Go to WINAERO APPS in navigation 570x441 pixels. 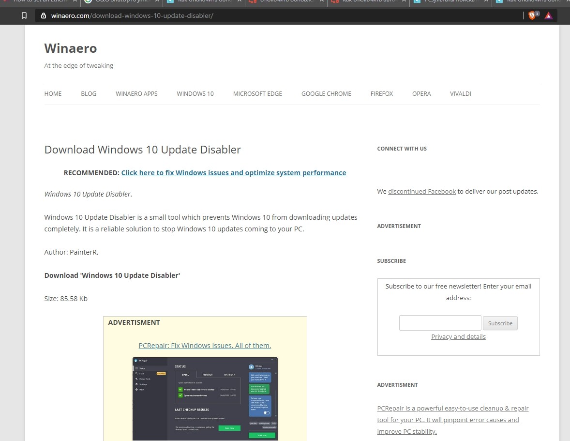pos(136,94)
